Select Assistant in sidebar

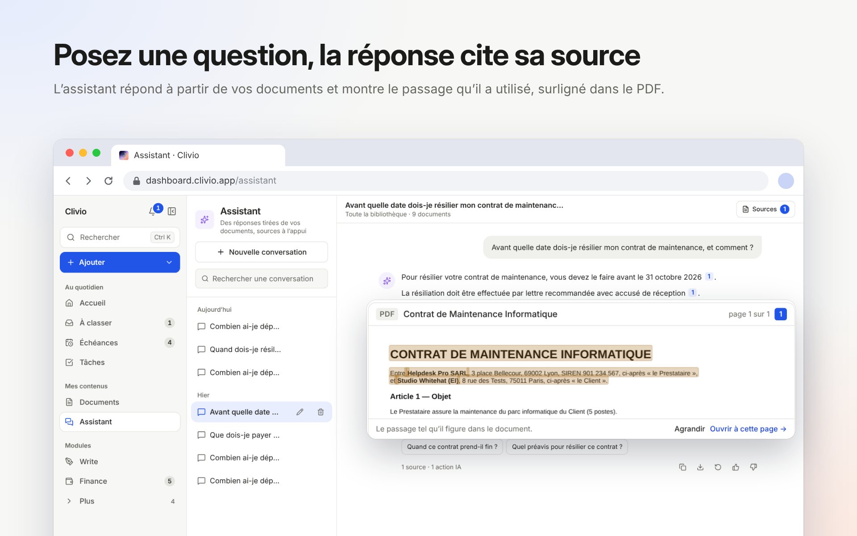(x=120, y=422)
